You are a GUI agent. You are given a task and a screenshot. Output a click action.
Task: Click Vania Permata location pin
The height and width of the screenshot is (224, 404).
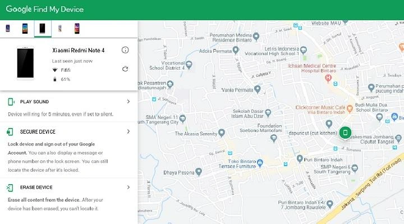258,89
